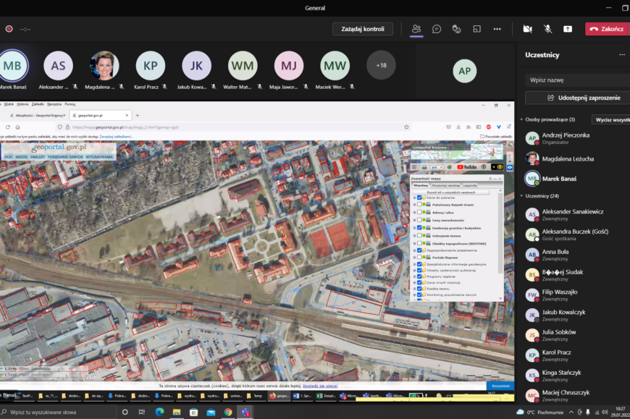Expand the Rzeźba terenu layer group
This screenshot has height=419, width=630.
[x=415, y=289]
